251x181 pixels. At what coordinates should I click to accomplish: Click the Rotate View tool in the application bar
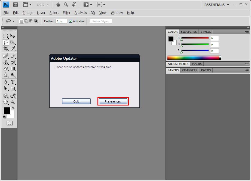[74, 4]
